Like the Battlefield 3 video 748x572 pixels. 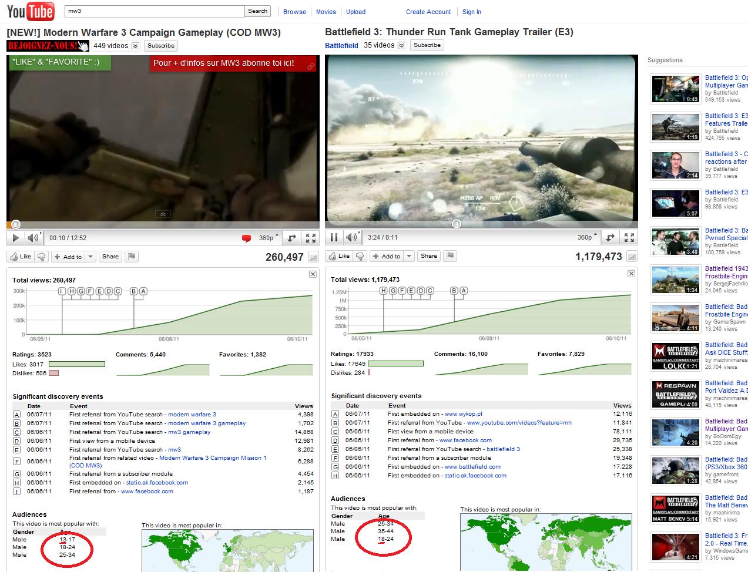pyautogui.click(x=339, y=256)
